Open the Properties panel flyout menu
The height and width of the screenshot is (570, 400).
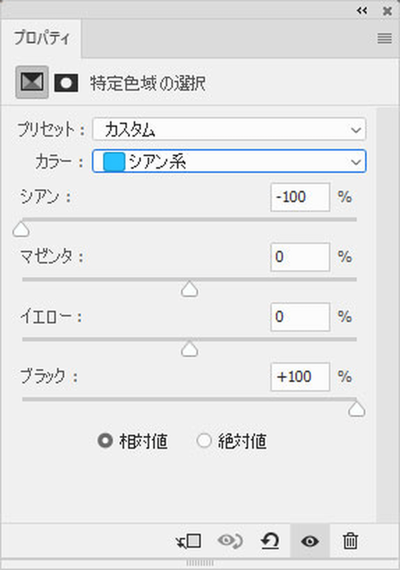(x=384, y=39)
